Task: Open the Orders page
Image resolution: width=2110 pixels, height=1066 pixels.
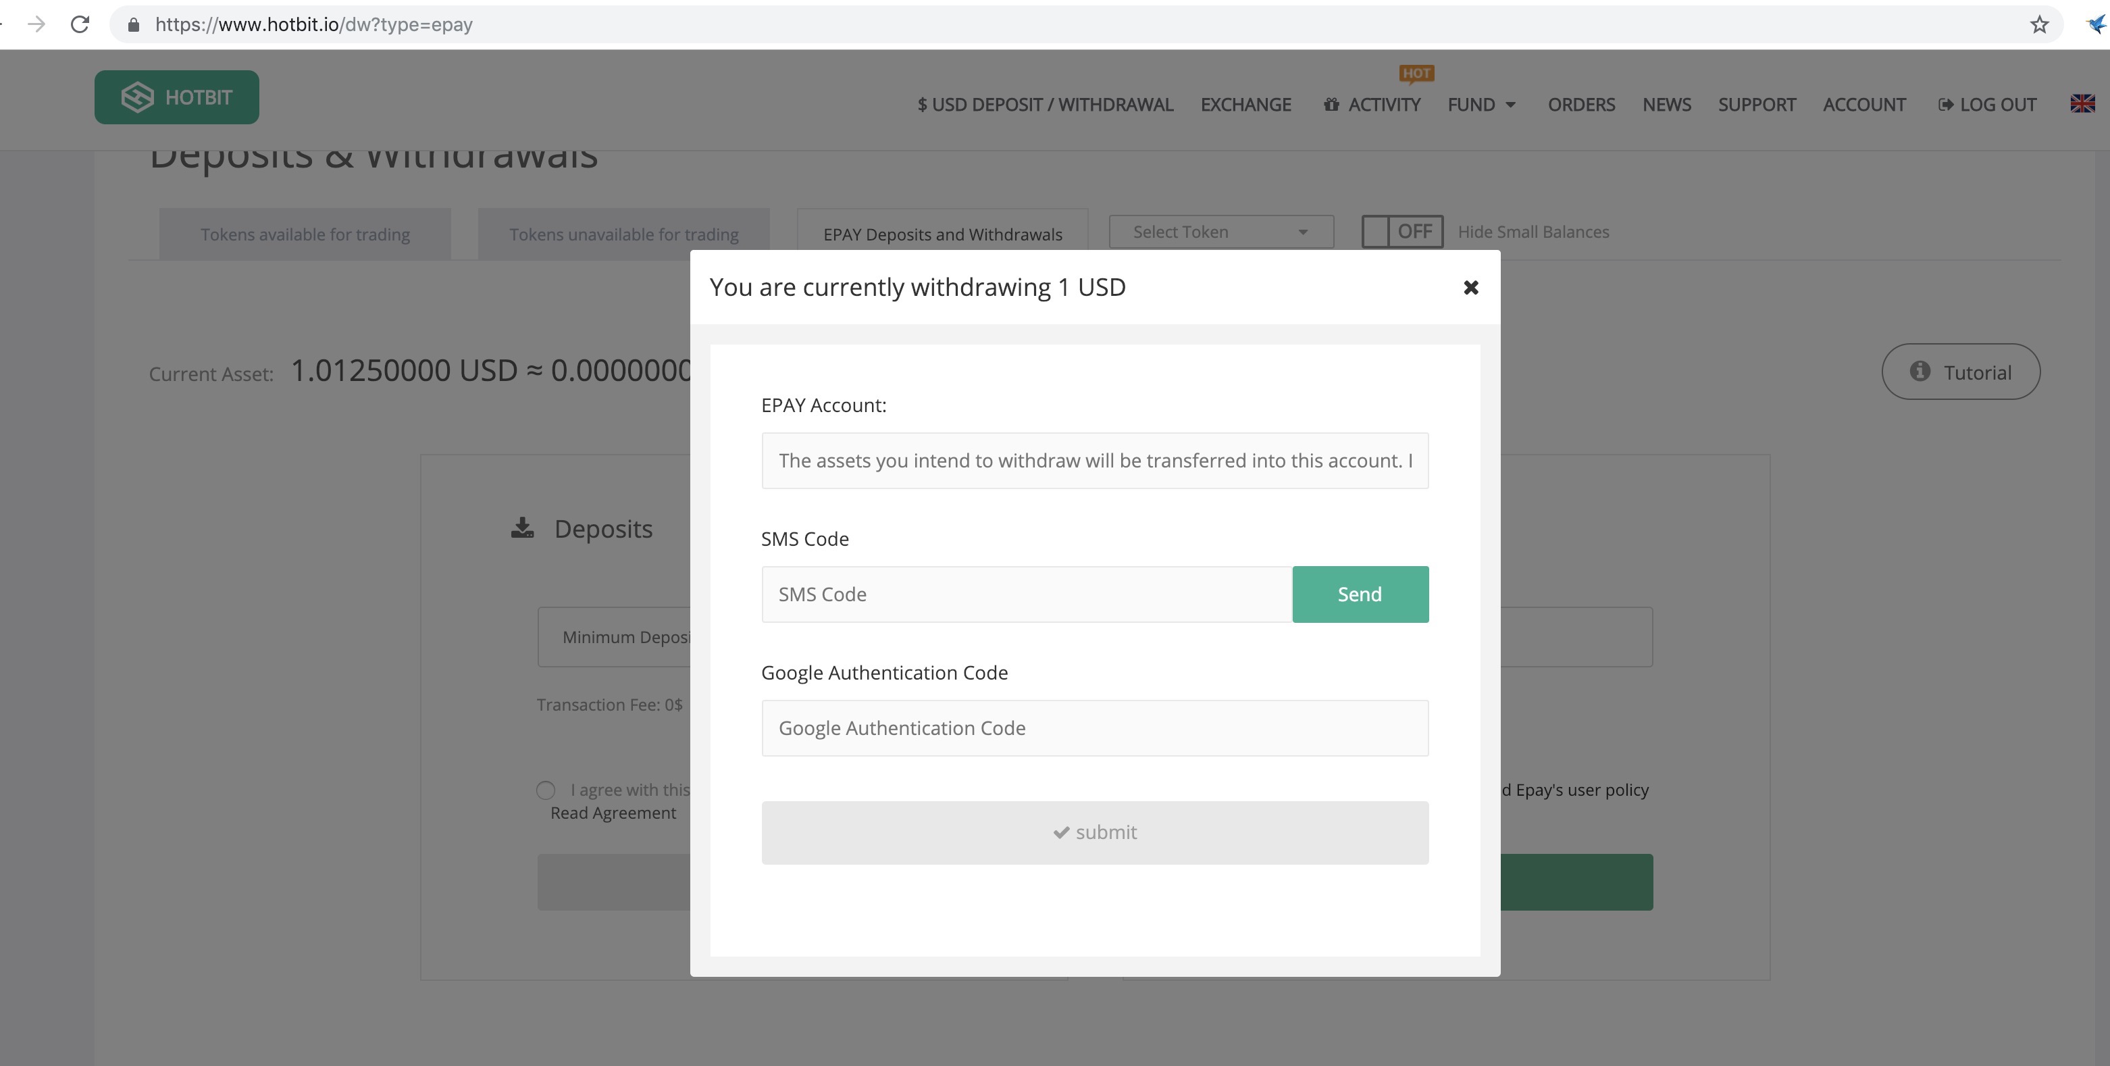Action: (1581, 105)
